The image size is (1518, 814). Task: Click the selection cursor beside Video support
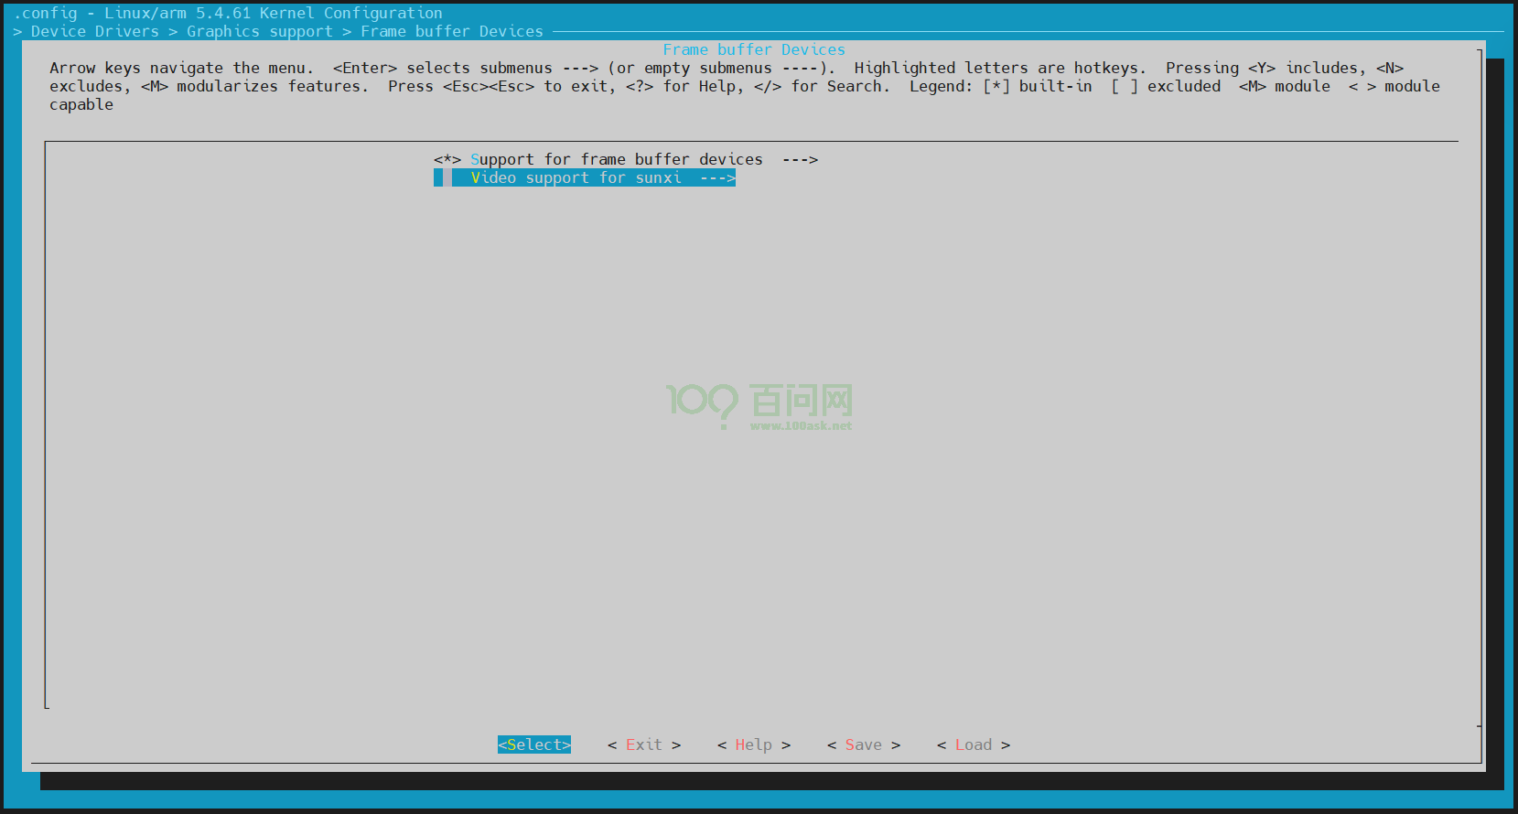click(438, 177)
